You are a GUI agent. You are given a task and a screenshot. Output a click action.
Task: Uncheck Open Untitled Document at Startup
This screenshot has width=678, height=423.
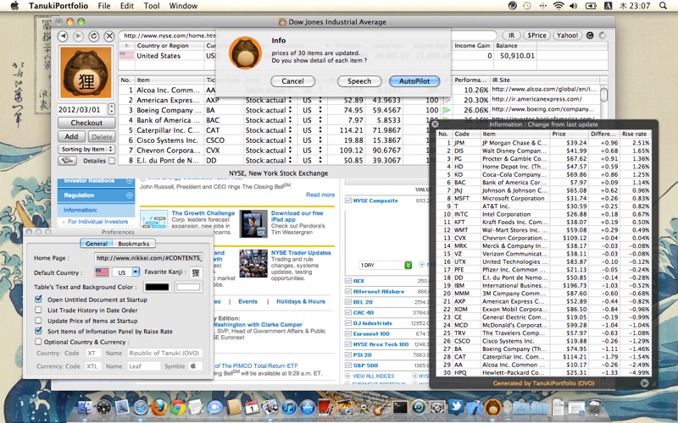coord(38,299)
